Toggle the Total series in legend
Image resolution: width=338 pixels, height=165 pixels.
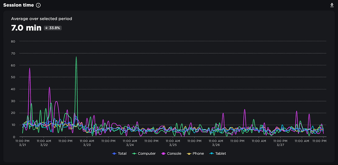point(119,153)
